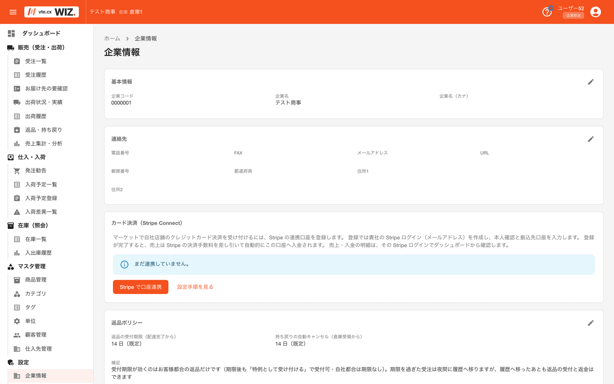Open カテゴリ in the sidebar
Viewport: 614px width, 384px height.
click(x=50, y=294)
